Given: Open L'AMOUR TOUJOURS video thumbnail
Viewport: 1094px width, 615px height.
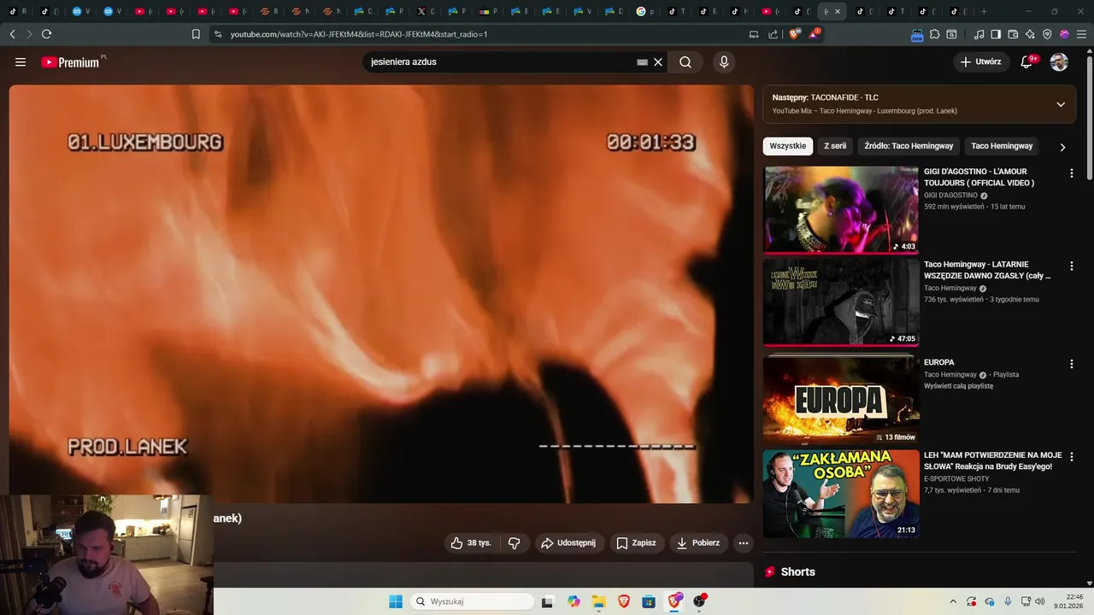Looking at the screenshot, I should (841, 209).
